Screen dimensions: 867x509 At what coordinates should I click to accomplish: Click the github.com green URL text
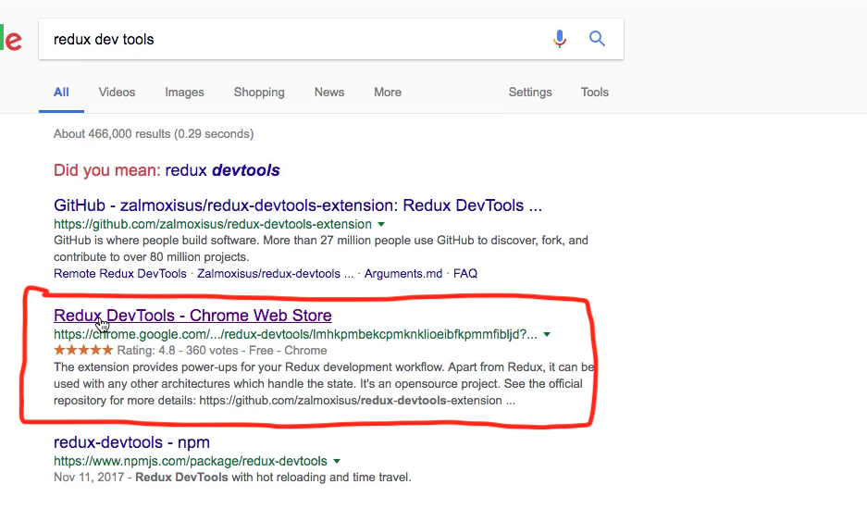pyautogui.click(x=212, y=224)
